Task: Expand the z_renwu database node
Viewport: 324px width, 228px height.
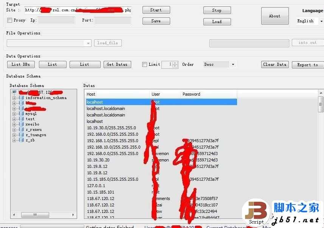Action: 14,130
